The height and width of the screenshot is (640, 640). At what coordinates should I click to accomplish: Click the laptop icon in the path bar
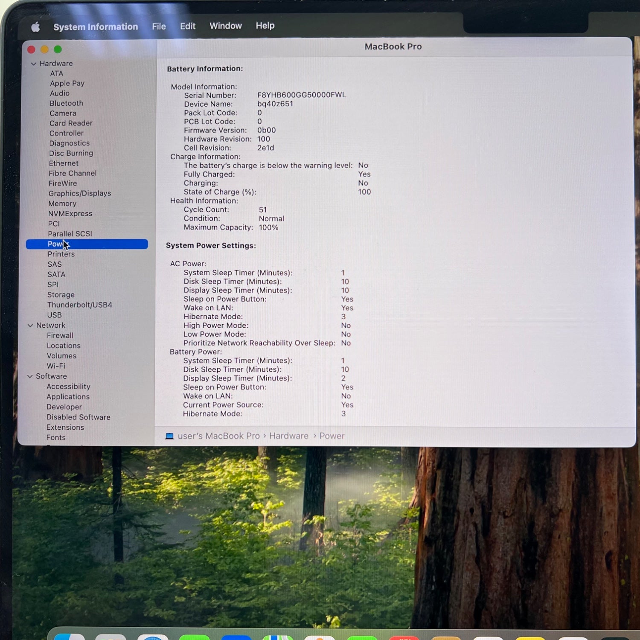pyautogui.click(x=169, y=436)
